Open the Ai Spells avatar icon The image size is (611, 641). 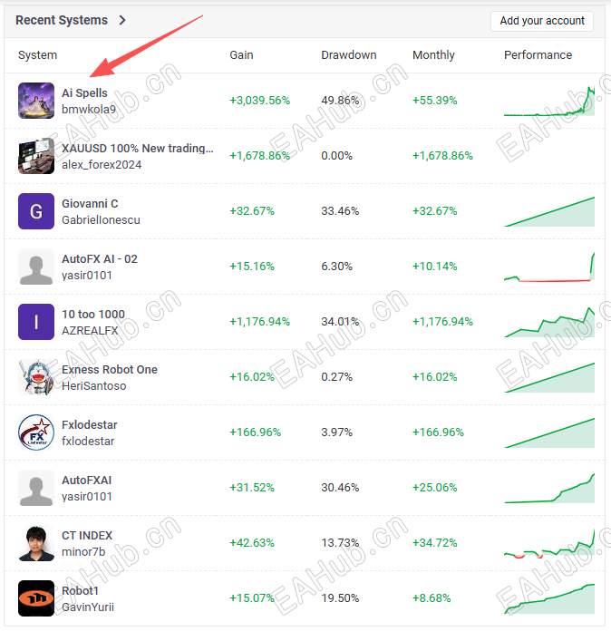36,101
